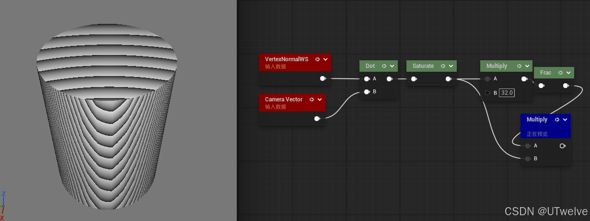The width and height of the screenshot is (590, 221).
Task: Toggle preview on the Frac node
Action: pyautogui.click(x=560, y=73)
